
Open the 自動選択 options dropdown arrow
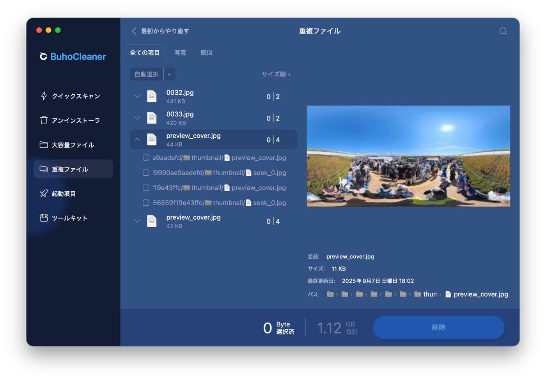(x=170, y=74)
